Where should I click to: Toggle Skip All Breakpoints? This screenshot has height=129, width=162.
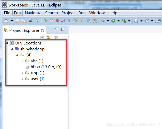coord(37,21)
